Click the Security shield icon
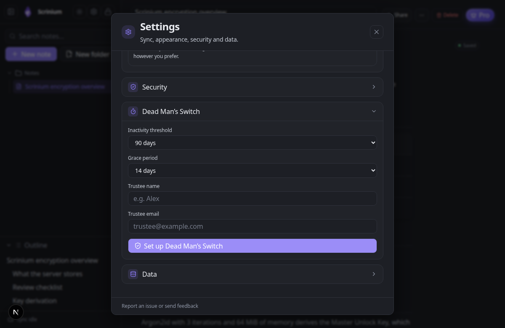 click(x=133, y=87)
